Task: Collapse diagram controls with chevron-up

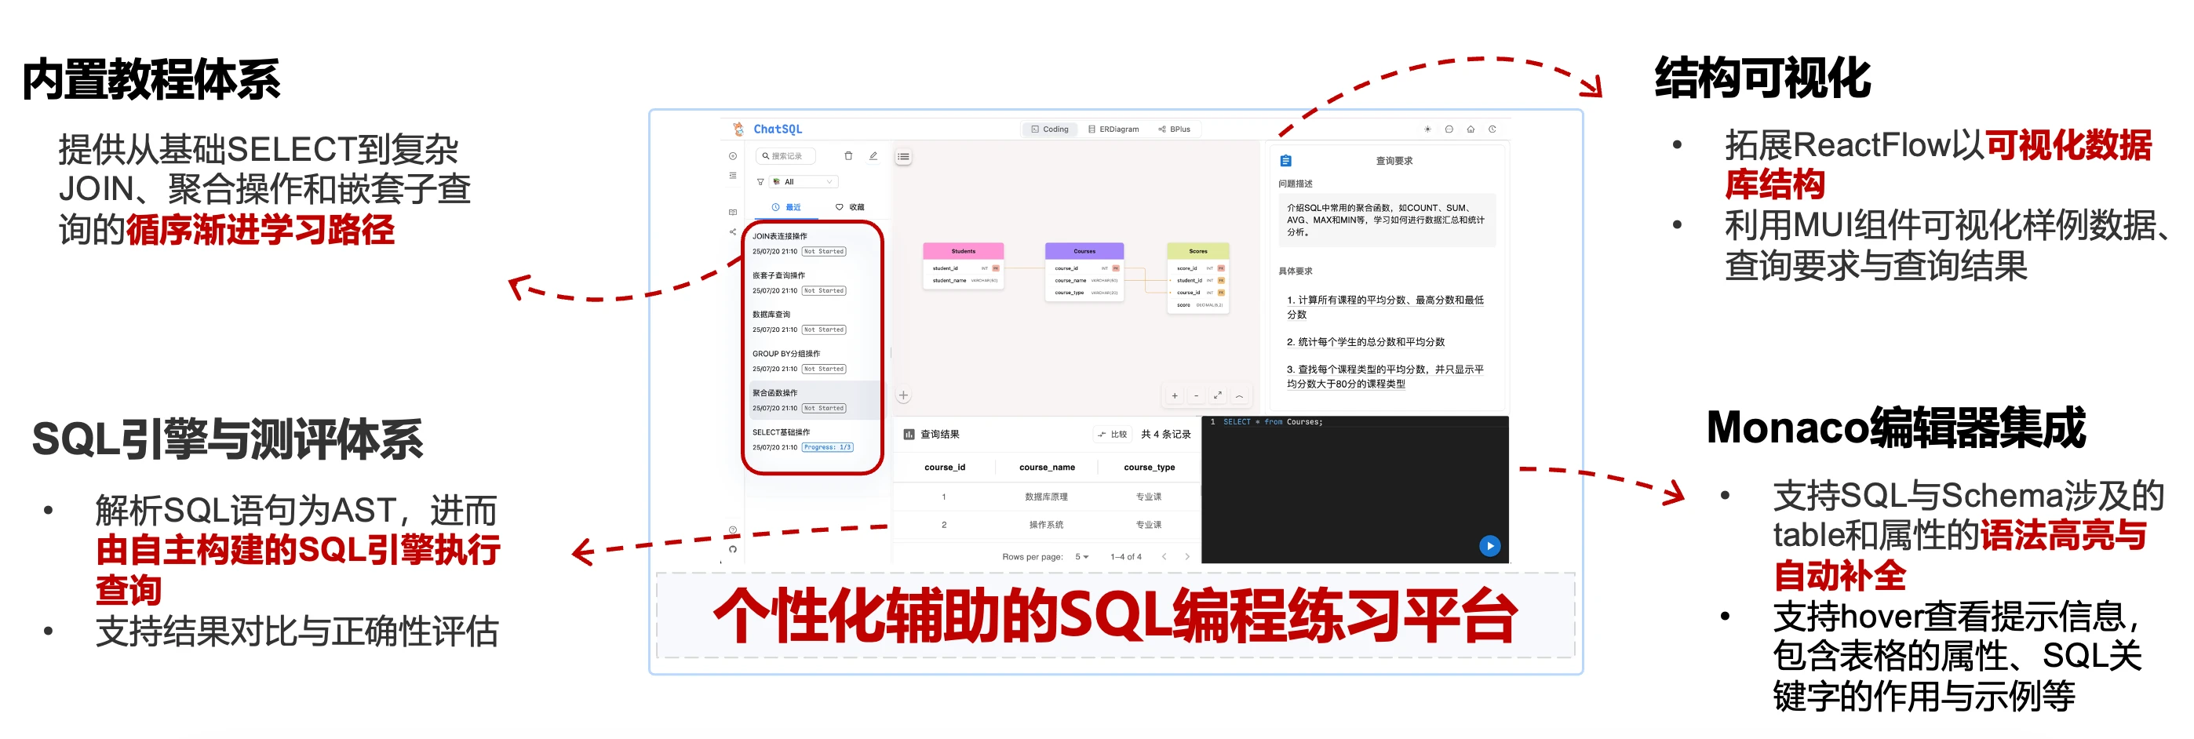Action: click(1239, 395)
